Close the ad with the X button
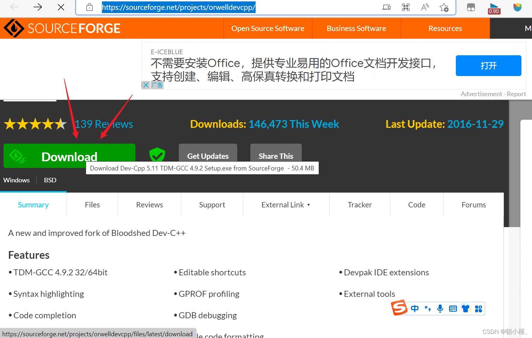 click(146, 85)
